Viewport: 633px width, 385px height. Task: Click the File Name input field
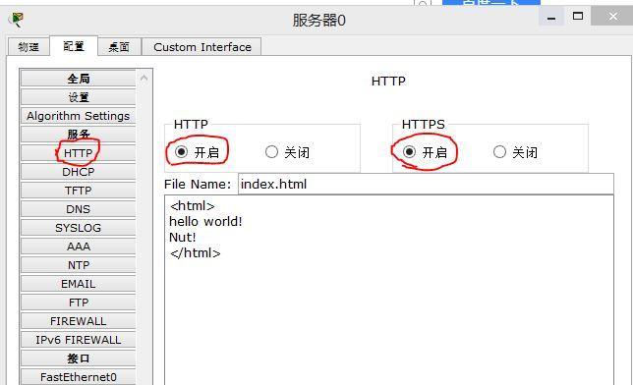click(426, 184)
